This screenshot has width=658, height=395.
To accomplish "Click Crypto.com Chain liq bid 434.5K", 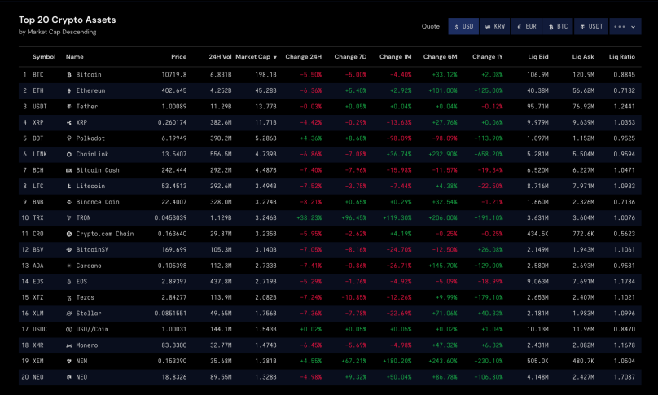I will [537, 234].
